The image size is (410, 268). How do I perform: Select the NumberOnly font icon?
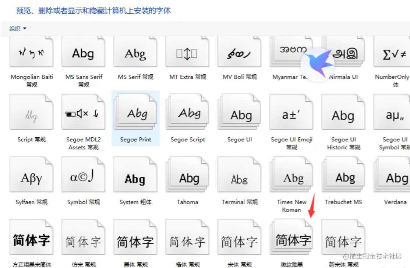coord(392,52)
